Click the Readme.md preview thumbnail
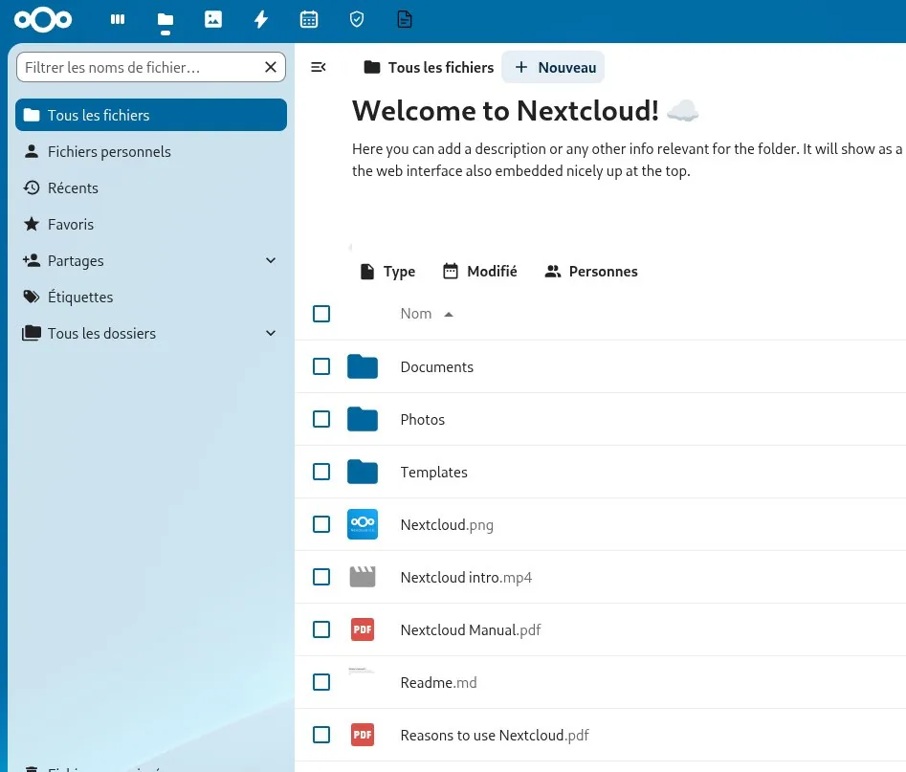The image size is (906, 772). 363,682
